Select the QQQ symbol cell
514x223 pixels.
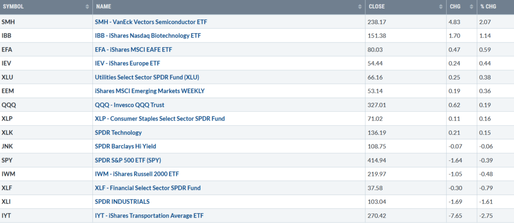[x=46, y=105]
